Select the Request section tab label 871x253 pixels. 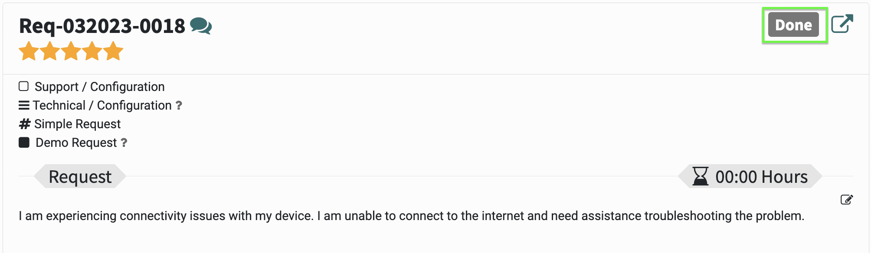pyautogui.click(x=80, y=176)
